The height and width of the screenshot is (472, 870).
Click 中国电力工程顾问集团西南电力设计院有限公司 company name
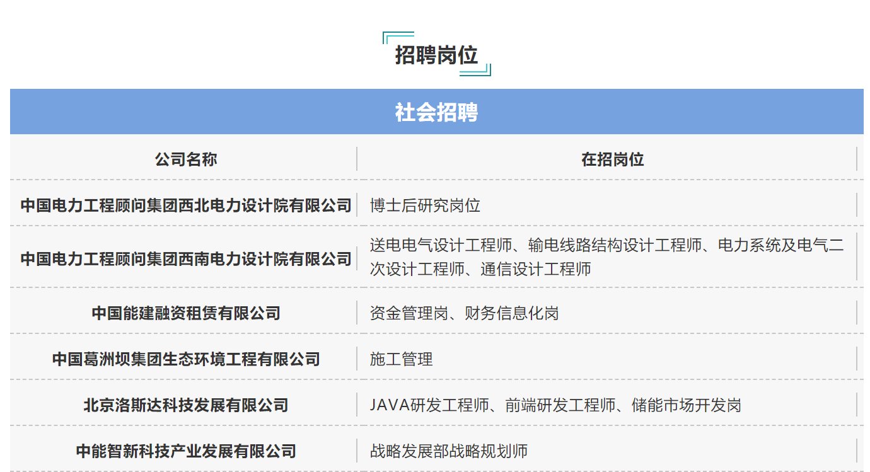pos(186,258)
